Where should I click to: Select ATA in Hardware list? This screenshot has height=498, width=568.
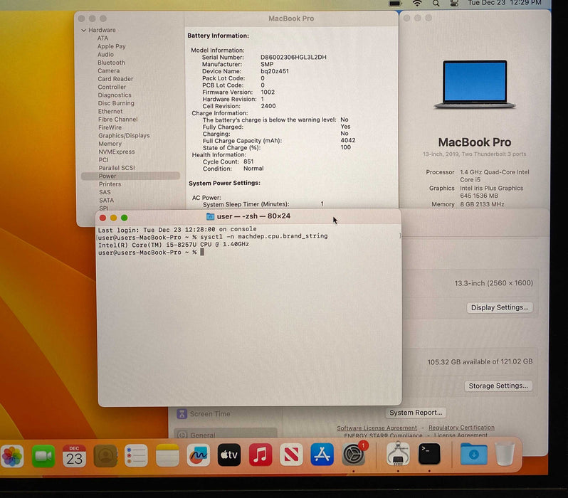point(102,38)
